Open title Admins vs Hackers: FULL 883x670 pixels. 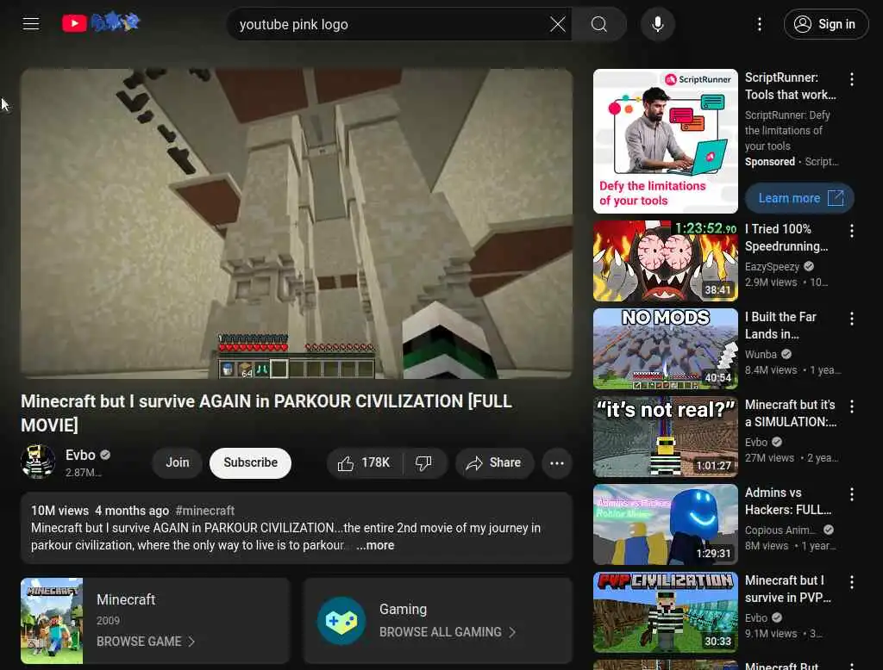788,500
